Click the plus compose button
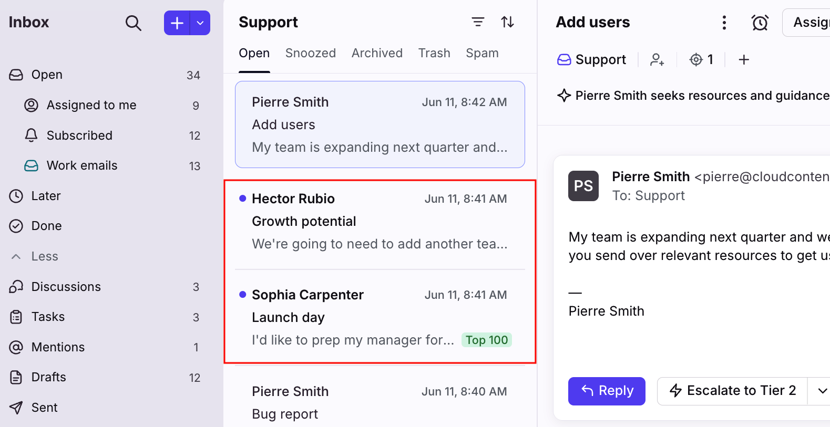Image resolution: width=830 pixels, height=427 pixels. click(x=177, y=23)
